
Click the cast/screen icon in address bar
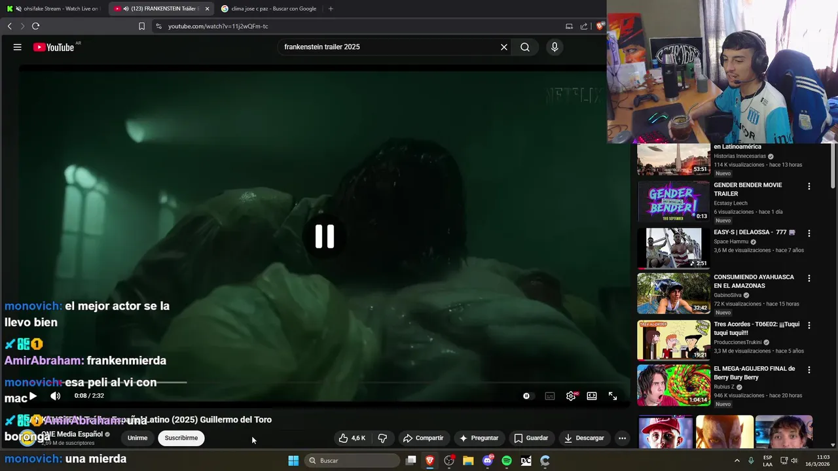(569, 26)
